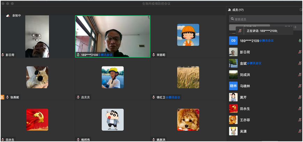Click 宋丽莉's cartoon avatar tile
The width and height of the screenshot is (303, 142).
click(x=188, y=35)
